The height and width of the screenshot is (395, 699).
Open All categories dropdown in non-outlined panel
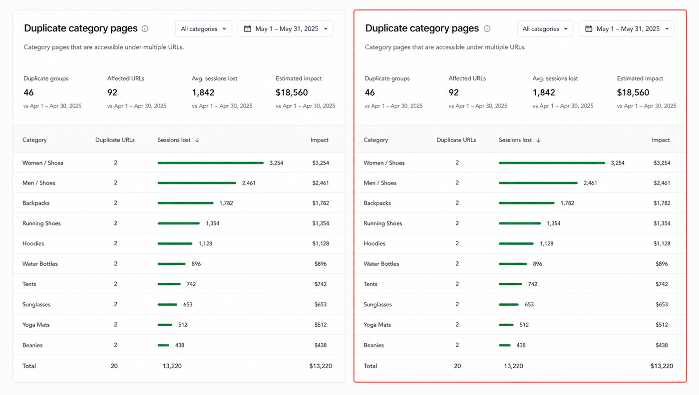point(204,29)
